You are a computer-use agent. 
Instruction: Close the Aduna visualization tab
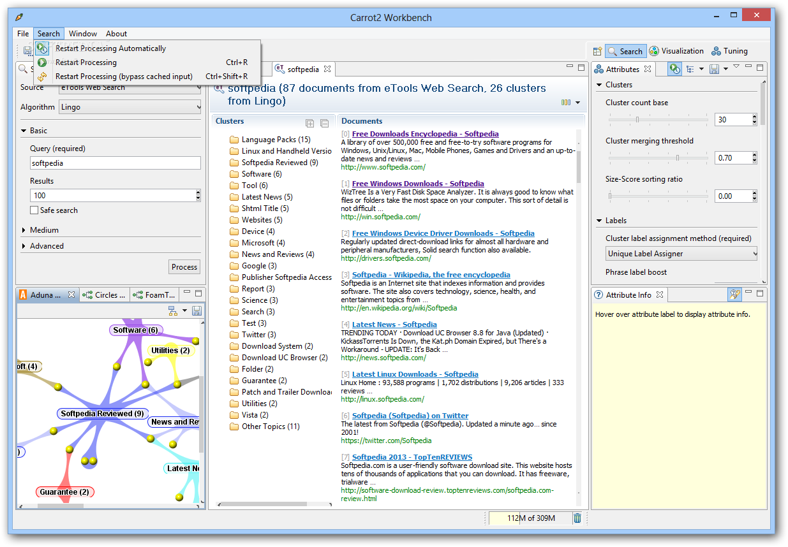pyautogui.click(x=71, y=295)
